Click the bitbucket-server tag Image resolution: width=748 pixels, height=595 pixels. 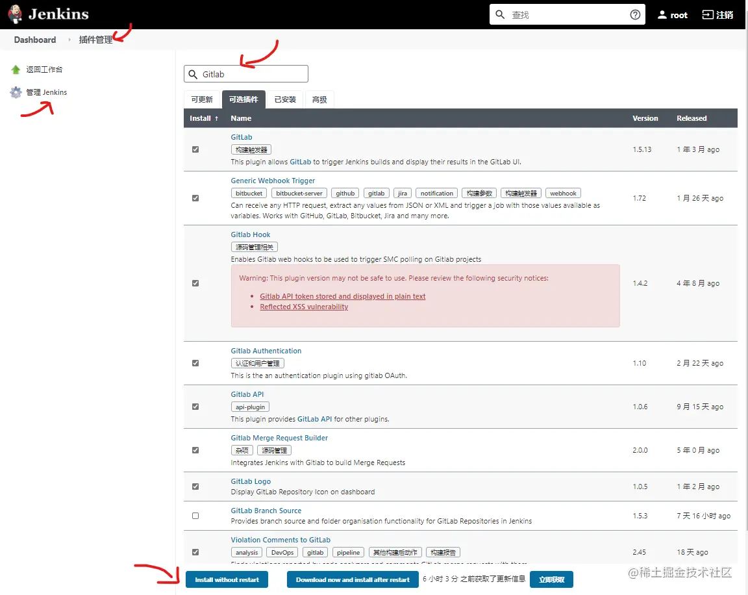pyautogui.click(x=299, y=193)
